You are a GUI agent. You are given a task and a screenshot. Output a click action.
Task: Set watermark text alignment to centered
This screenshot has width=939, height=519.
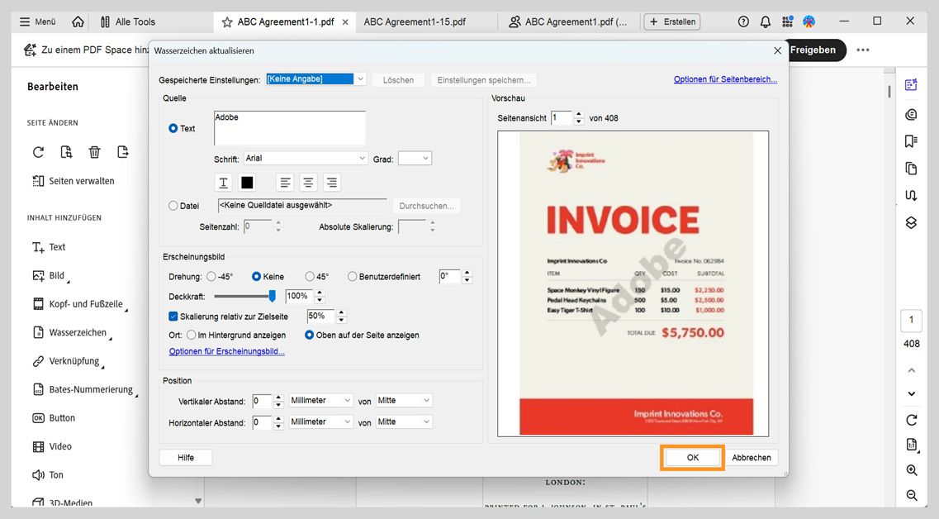click(306, 182)
